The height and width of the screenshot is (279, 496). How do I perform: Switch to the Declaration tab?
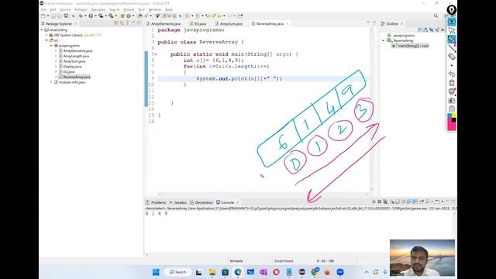coord(201,202)
